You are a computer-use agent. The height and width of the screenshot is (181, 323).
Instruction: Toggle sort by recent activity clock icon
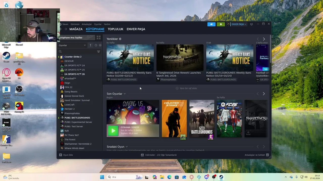(96, 45)
